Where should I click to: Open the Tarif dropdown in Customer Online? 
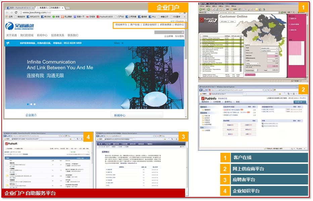(x=269, y=48)
